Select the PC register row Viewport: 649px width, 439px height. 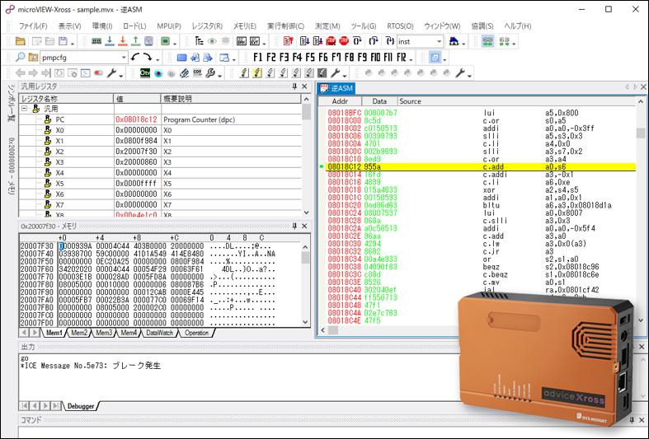tap(160, 119)
